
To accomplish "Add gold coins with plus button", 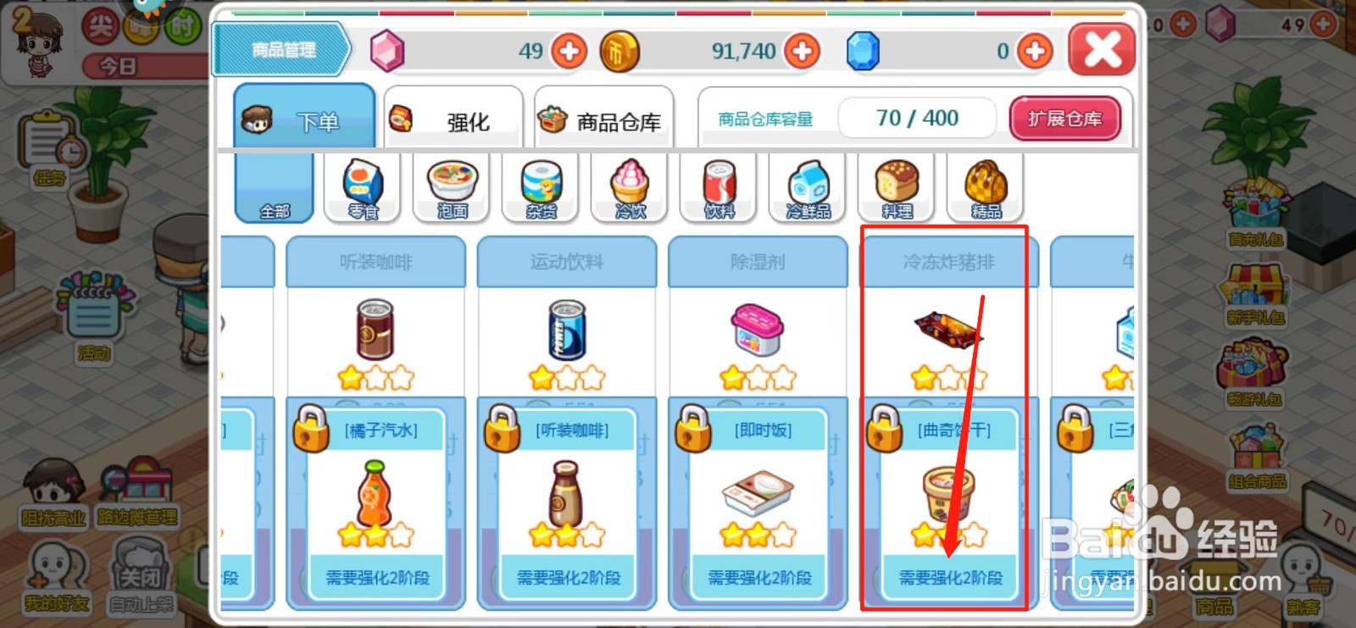I will click(x=802, y=52).
